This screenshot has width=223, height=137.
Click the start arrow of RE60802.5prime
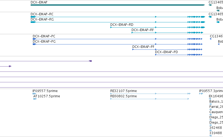(111, 99)
